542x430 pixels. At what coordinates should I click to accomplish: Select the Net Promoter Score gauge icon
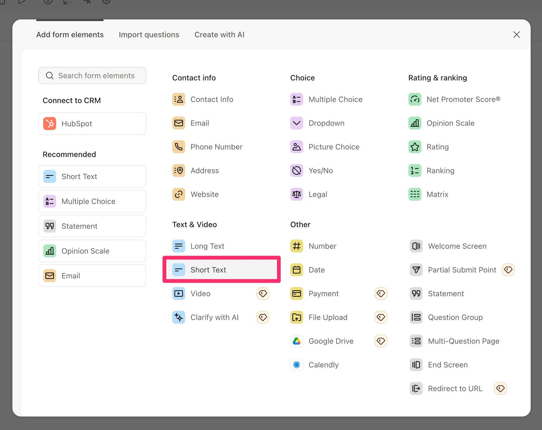415,99
